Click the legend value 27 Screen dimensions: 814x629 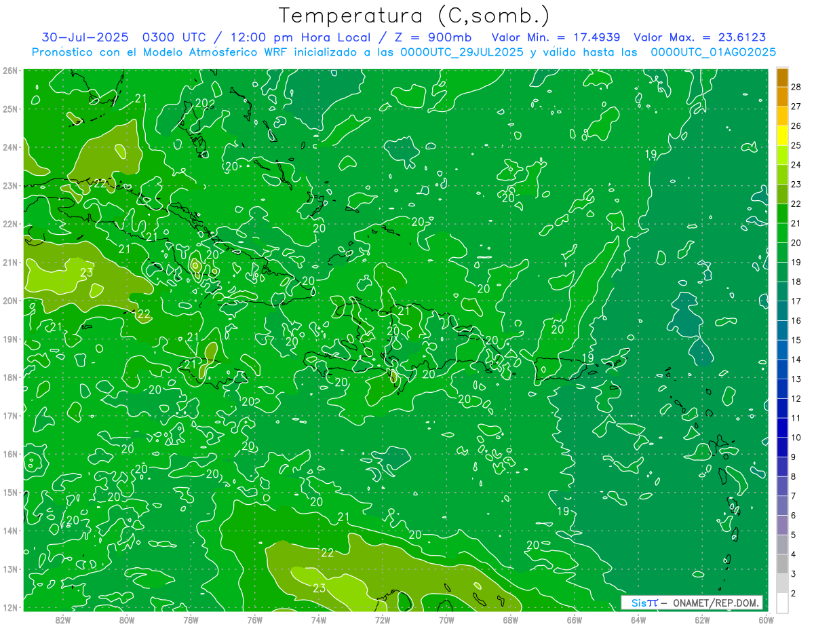(x=796, y=106)
